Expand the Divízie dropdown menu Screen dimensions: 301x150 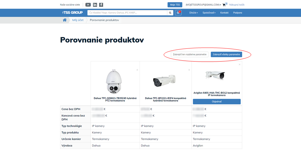point(193,13)
